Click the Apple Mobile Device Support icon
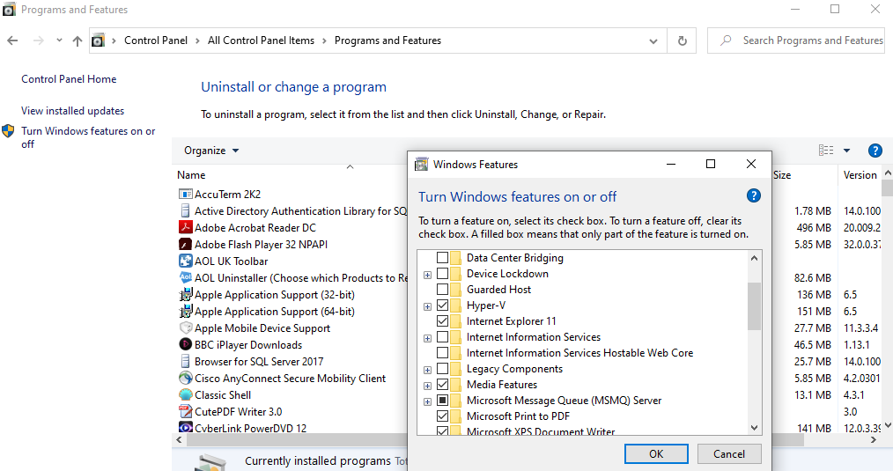 coord(185,328)
